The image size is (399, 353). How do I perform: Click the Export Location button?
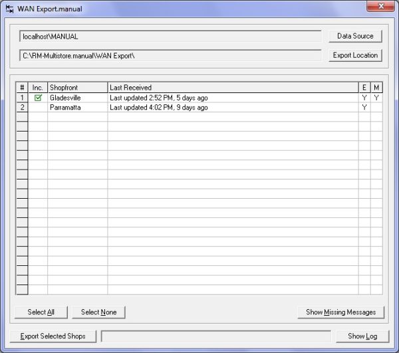coord(355,55)
